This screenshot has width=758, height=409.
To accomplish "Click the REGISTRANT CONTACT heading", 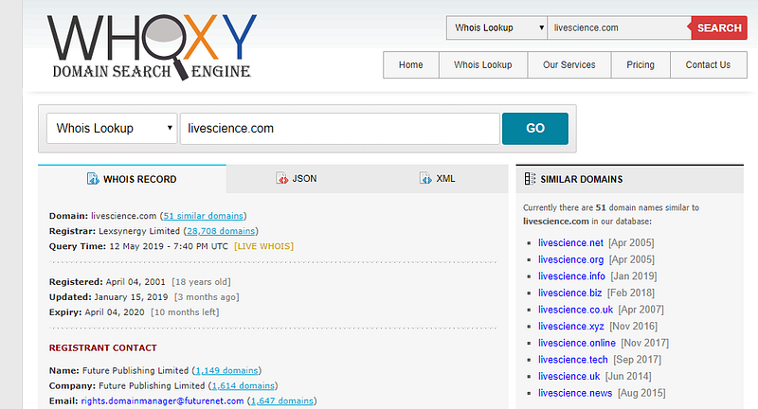I will tap(103, 347).
